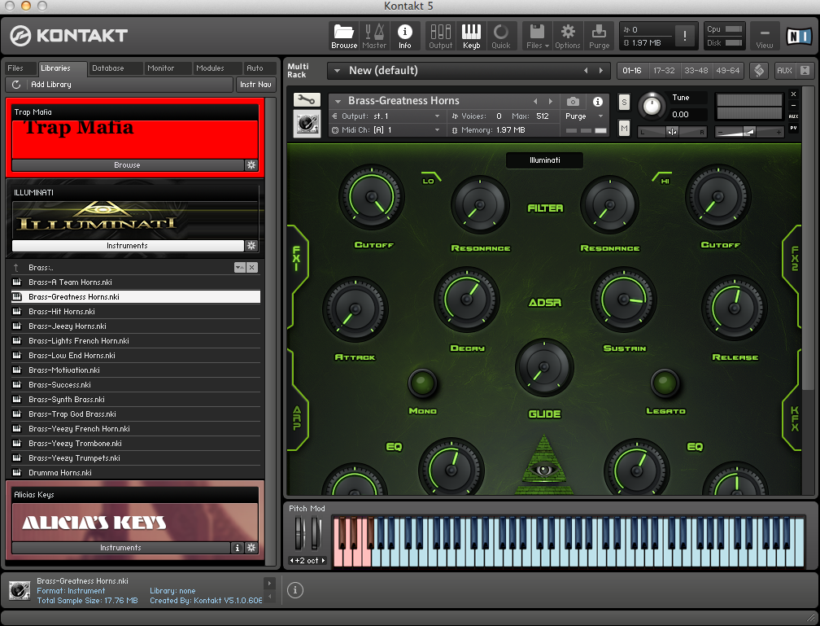Select Brass-Hit Horns.nki in list

[135, 312]
